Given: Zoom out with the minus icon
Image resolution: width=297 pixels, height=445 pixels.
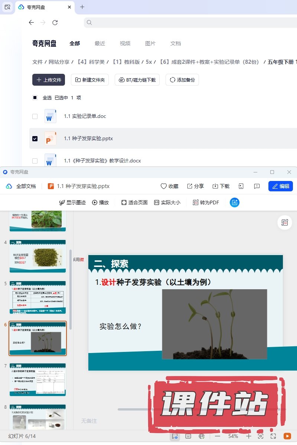Looking at the screenshot, I should click(218, 436).
